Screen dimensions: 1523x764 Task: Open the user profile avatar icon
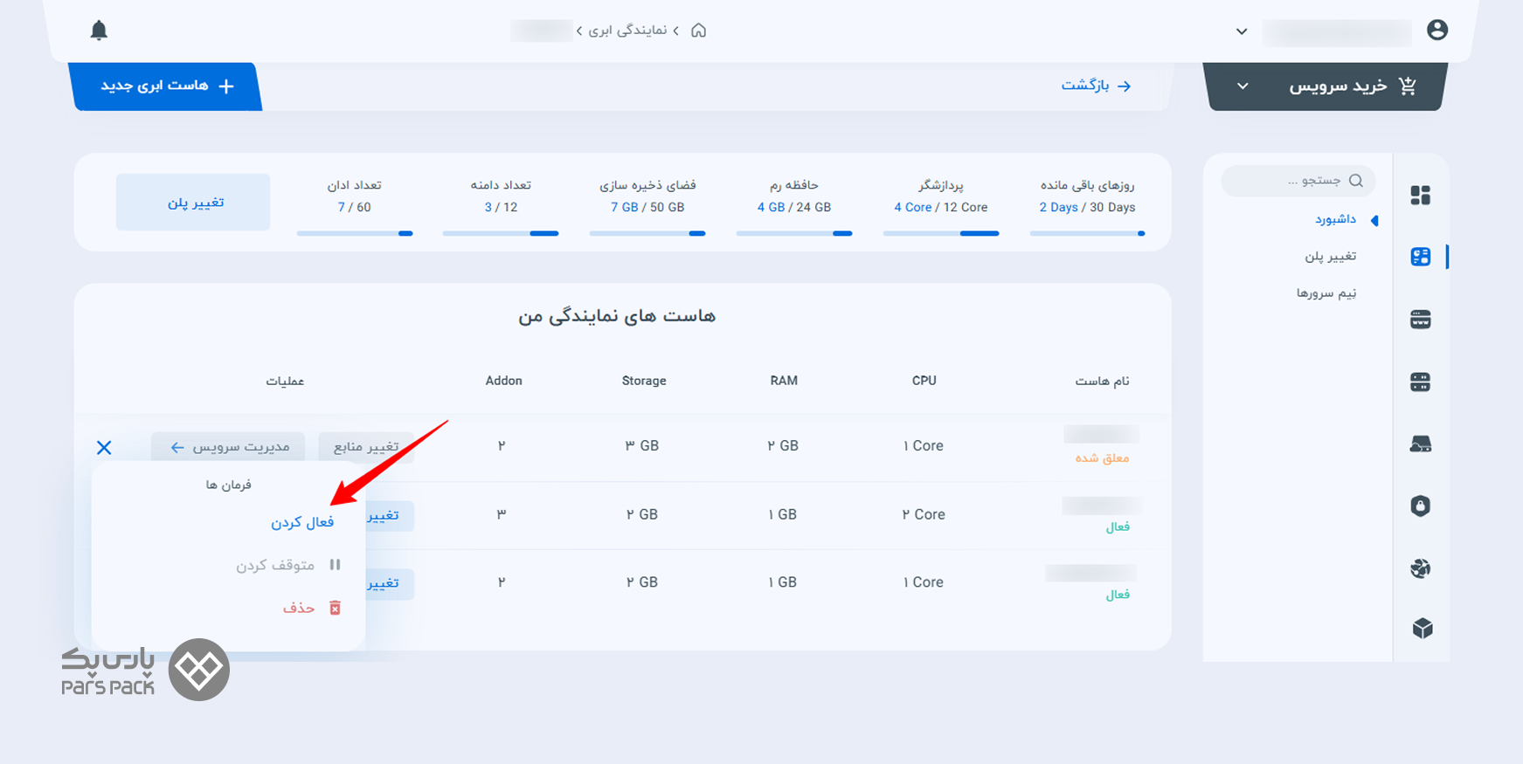point(1436,31)
